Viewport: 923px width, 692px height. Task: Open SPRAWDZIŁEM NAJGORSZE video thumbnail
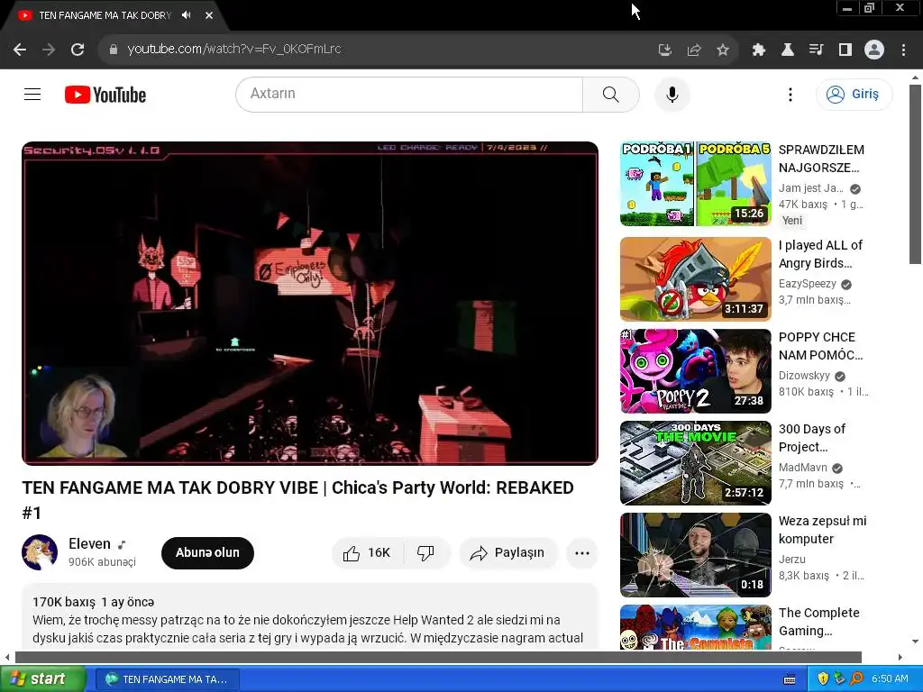coord(695,184)
